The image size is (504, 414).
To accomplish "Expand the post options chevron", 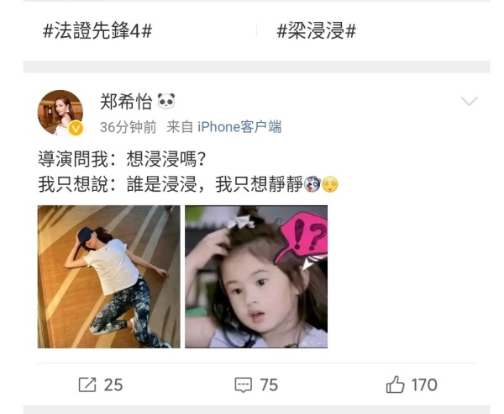I will coord(469,101).
